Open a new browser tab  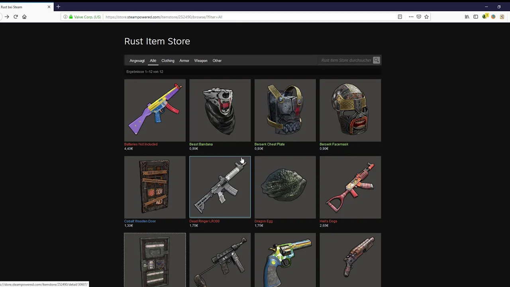click(58, 7)
